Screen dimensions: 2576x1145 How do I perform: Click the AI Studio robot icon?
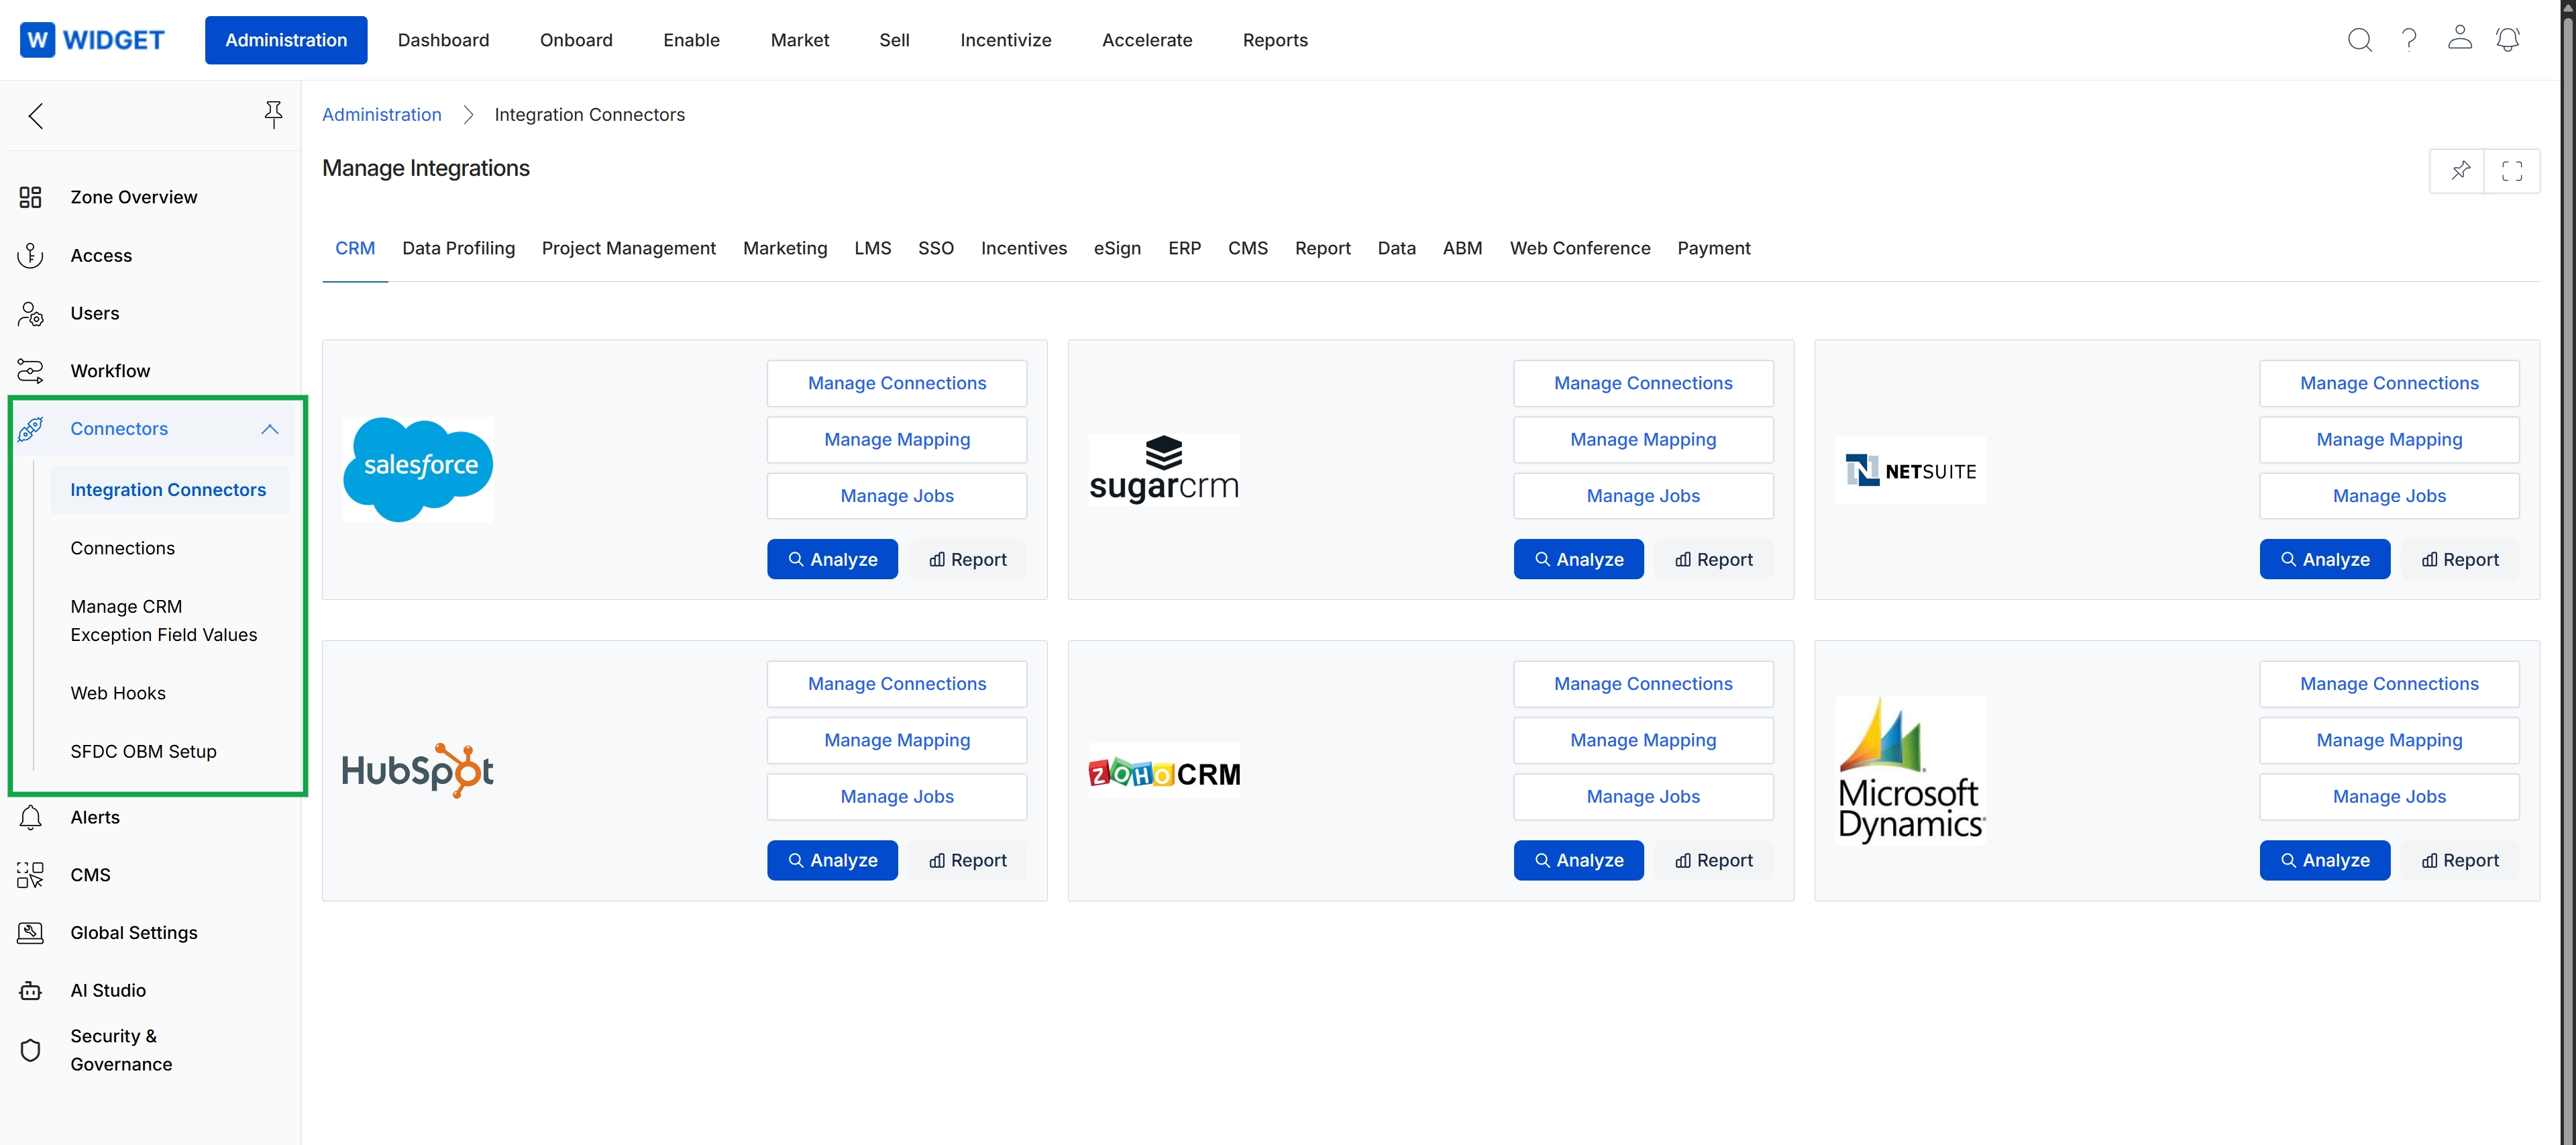point(30,991)
